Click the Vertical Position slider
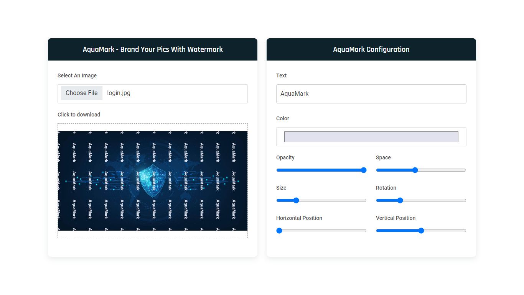524x295 pixels. point(421,231)
